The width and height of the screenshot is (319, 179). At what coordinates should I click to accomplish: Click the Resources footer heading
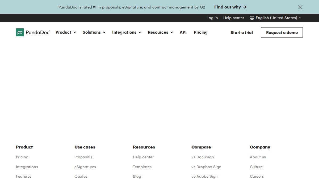pyautogui.click(x=144, y=147)
